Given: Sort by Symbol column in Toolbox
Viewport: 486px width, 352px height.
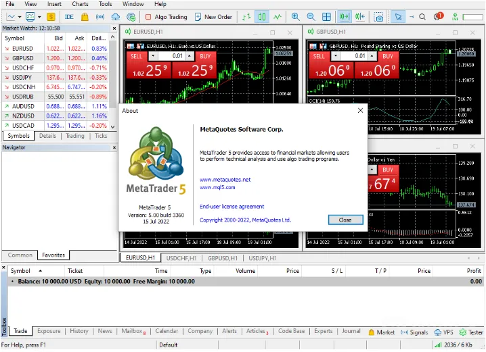Looking at the screenshot, I should pyautogui.click(x=20, y=271).
